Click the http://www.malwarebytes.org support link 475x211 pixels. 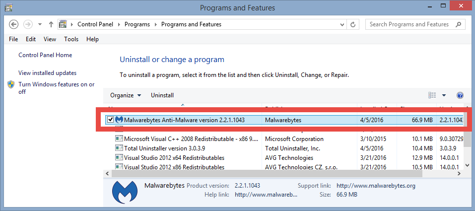click(x=376, y=186)
